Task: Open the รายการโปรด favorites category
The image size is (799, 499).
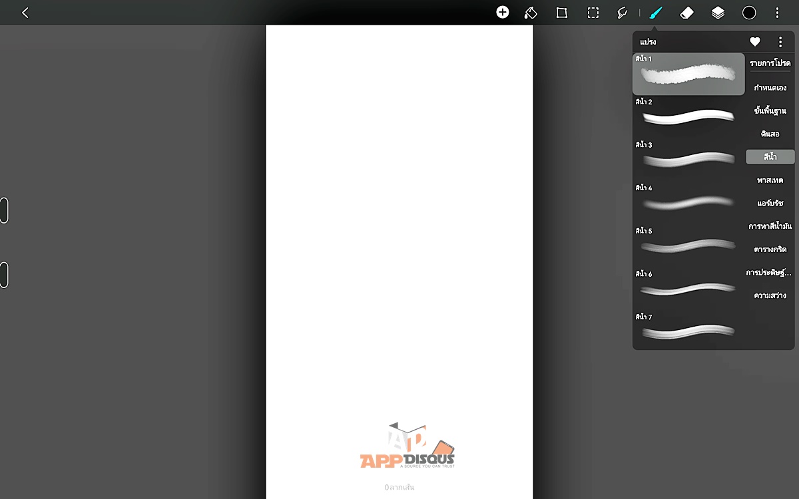Action: 770,63
